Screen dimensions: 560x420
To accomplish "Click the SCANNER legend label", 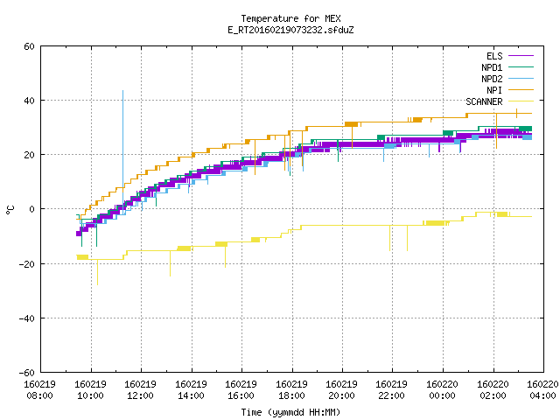I will point(484,101).
